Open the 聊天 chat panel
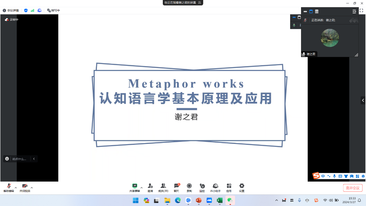The height and width of the screenshot is (206, 366). [x=176, y=187]
